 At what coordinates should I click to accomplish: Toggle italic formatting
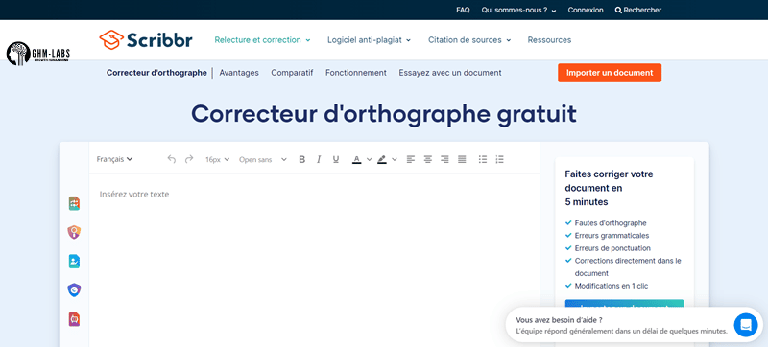point(319,159)
